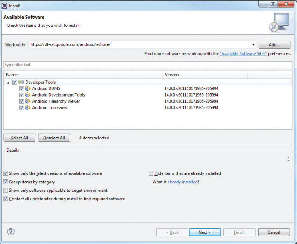
Task: Click the install wizard CD monitor graphic
Action: click(x=279, y=23)
